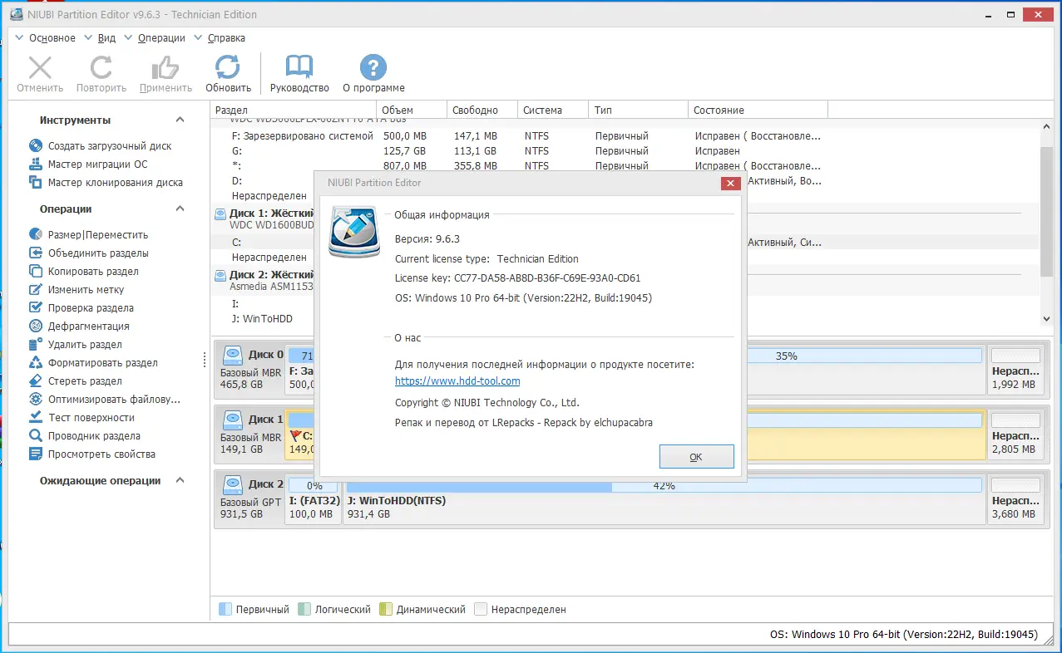Collapse the Ожидающие операции section
1062x653 pixels.
pos(180,480)
